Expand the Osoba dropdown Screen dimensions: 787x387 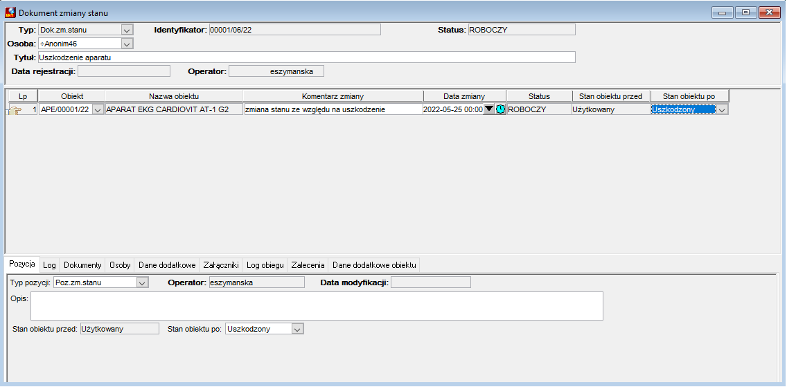pos(127,44)
